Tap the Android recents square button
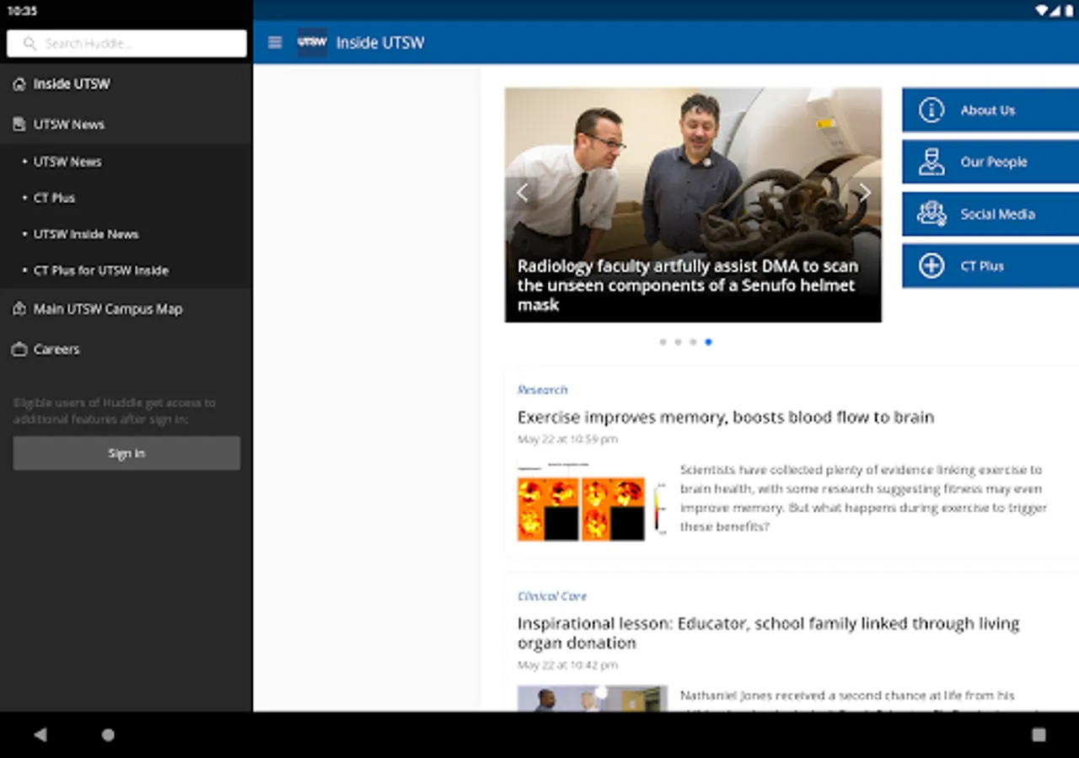This screenshot has height=758, width=1079. (1039, 735)
